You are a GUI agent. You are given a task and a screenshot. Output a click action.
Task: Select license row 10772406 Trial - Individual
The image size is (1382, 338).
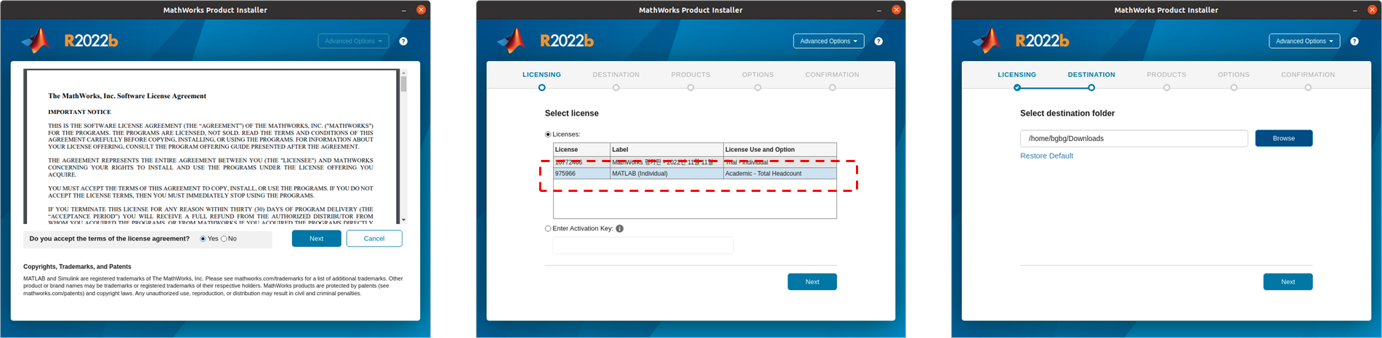[x=695, y=163]
